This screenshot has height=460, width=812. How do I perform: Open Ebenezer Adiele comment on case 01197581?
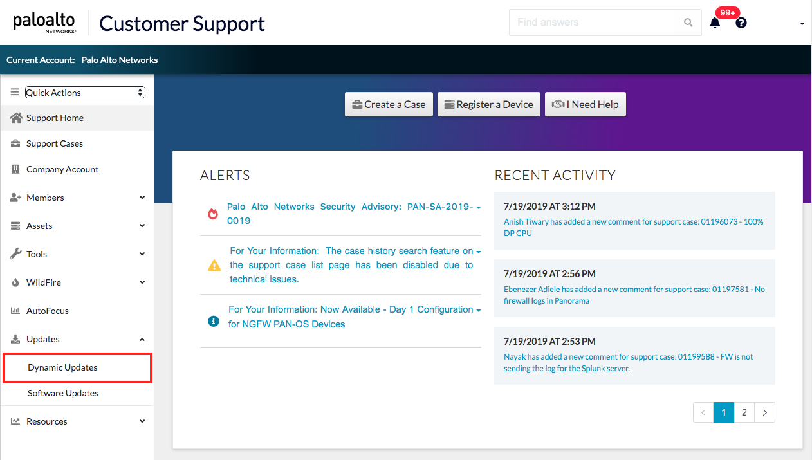[x=634, y=295]
